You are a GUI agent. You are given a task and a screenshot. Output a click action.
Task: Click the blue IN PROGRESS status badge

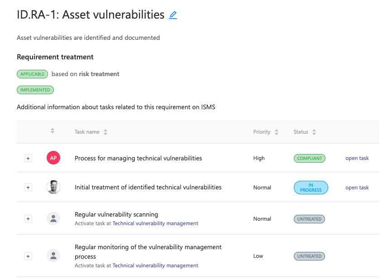point(311,188)
